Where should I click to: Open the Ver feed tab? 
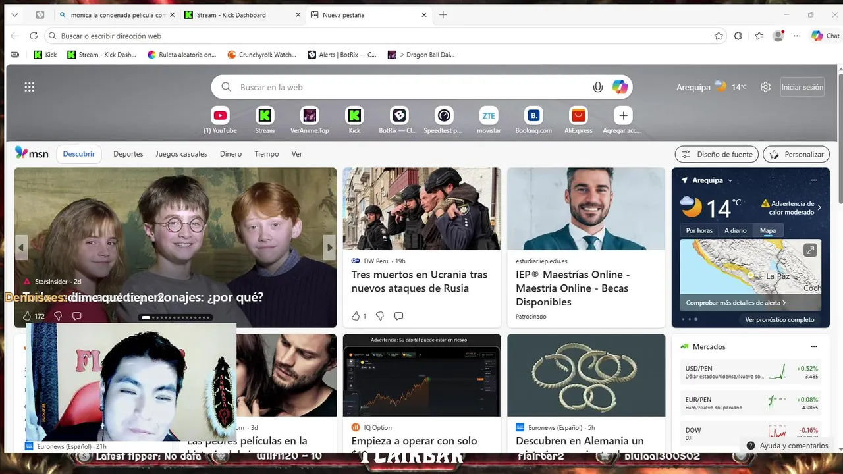(x=297, y=154)
